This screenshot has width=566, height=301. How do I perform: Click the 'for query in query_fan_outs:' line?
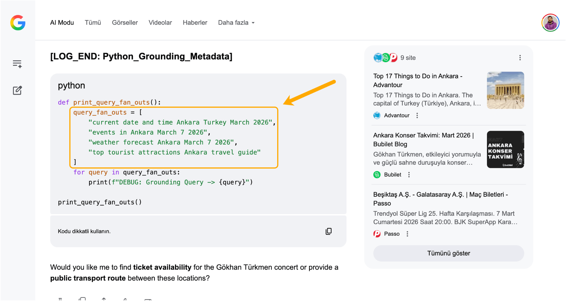tap(127, 172)
